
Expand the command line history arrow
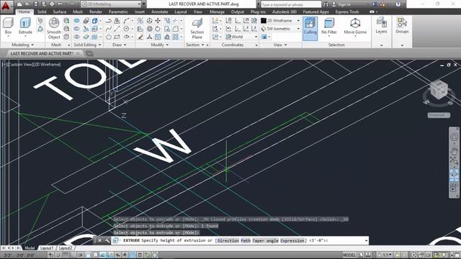(366, 240)
